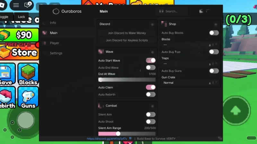Enable Auto Buy Blocks toggle
Image resolution: width=257 pixels, height=144 pixels.
(214, 33)
